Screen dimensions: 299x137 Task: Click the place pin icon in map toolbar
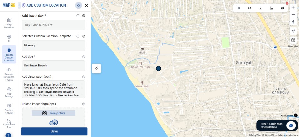(260, 8)
